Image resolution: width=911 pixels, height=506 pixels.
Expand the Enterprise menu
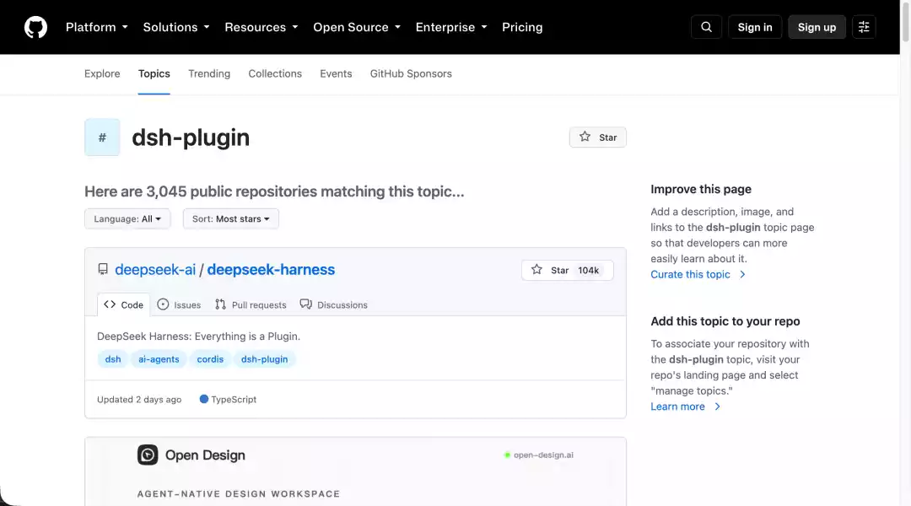pyautogui.click(x=450, y=27)
